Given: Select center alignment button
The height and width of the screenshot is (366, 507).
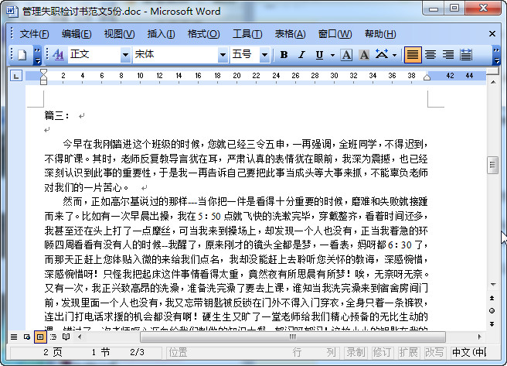Looking at the screenshot, I should click(430, 55).
